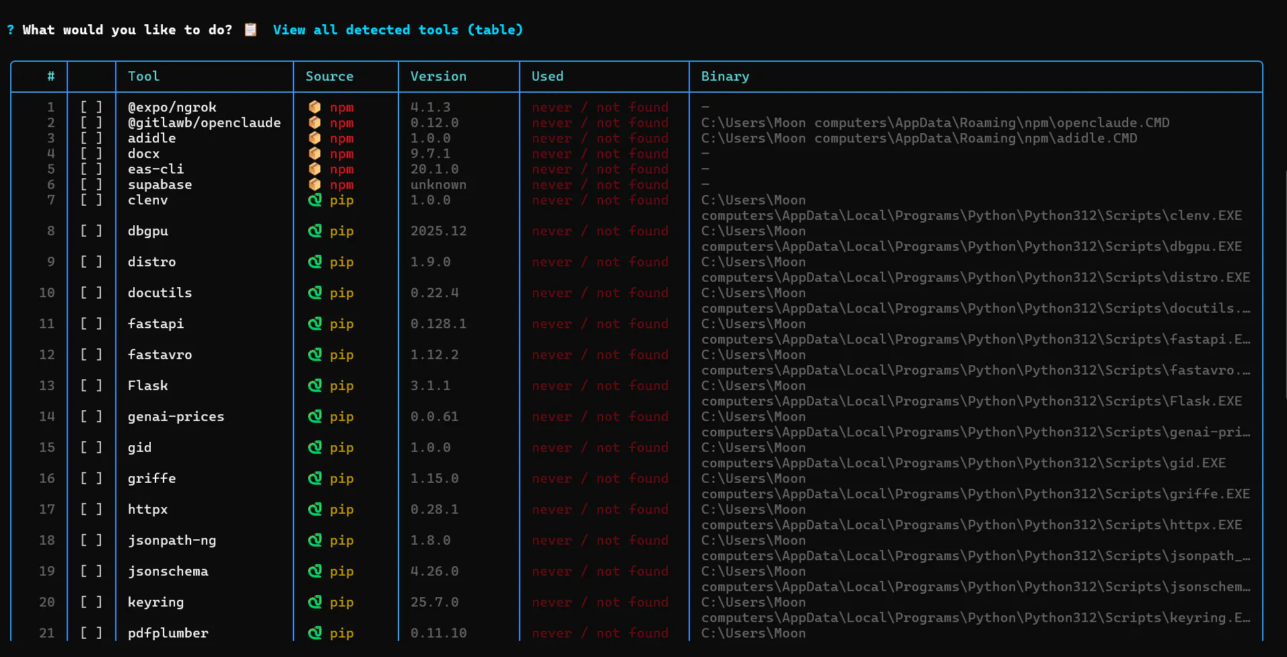This screenshot has height=657, width=1287.
Task: Click the npm package icon for @gitlawb/openclaude
Action: coord(314,122)
